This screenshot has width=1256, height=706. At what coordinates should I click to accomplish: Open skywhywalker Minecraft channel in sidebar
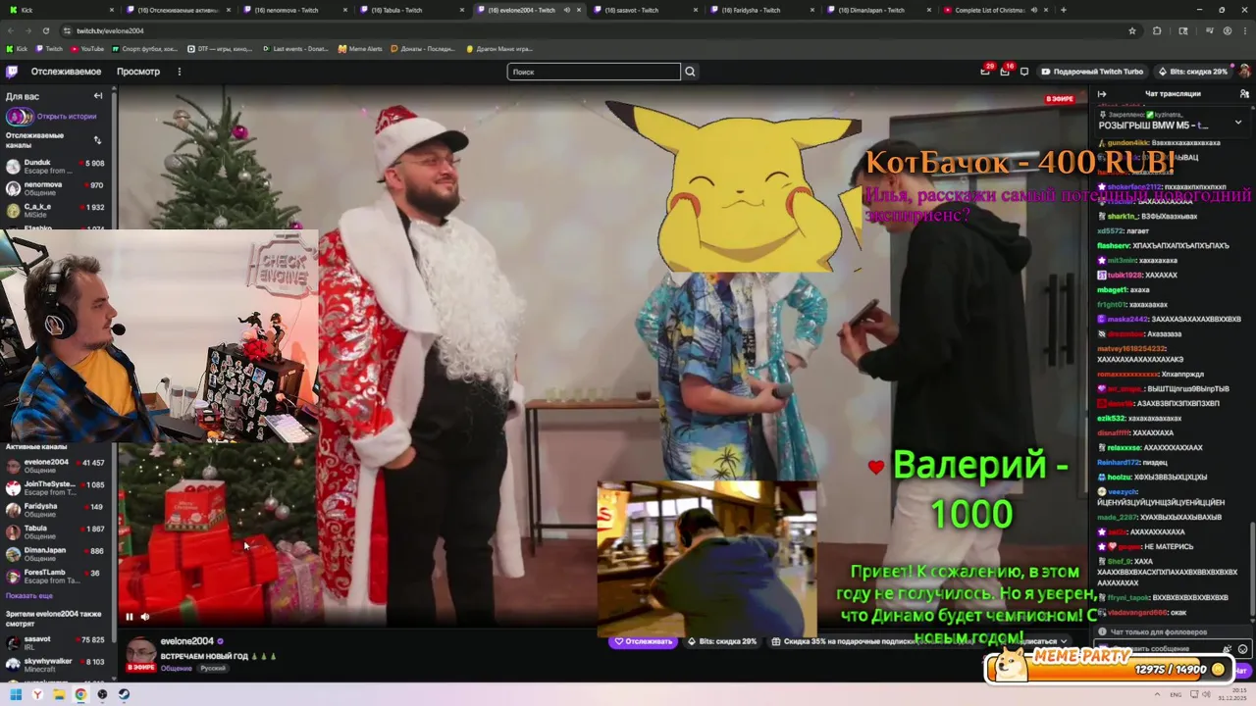click(55, 665)
